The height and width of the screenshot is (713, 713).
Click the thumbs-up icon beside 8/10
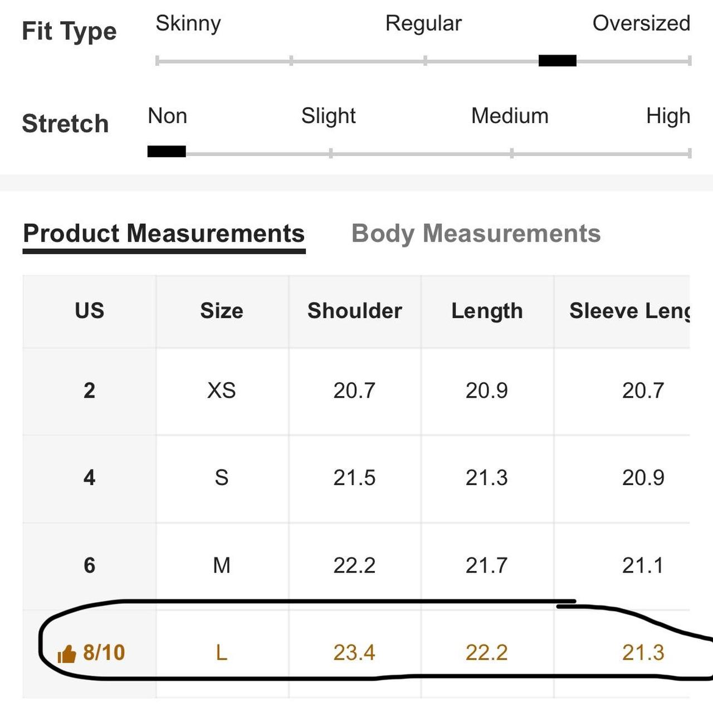67,653
